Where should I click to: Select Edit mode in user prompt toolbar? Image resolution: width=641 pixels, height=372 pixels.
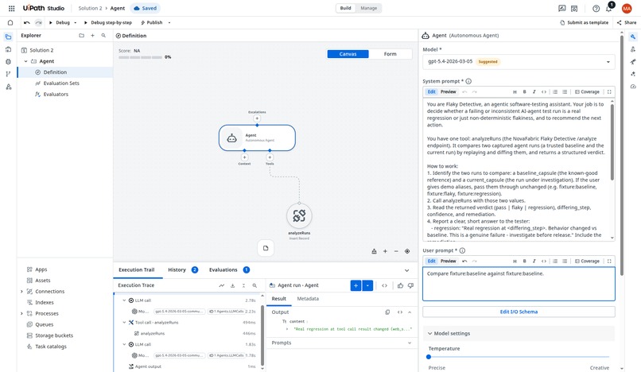click(x=431, y=261)
